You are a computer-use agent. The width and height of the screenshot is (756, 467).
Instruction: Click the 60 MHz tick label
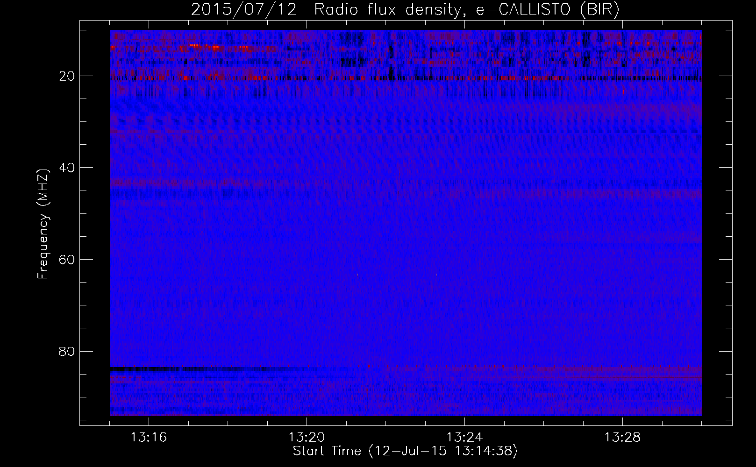[67, 260]
